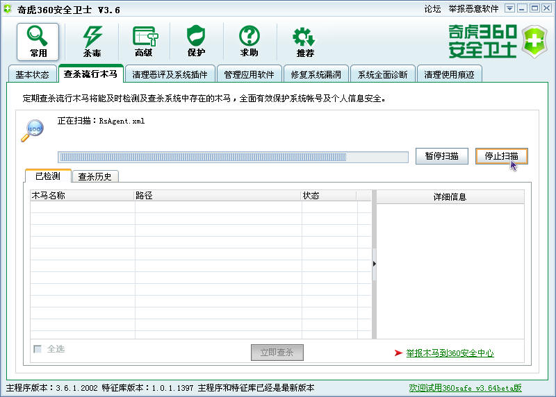Click the 路径 column header
The width and height of the screenshot is (556, 397).
[218, 196]
